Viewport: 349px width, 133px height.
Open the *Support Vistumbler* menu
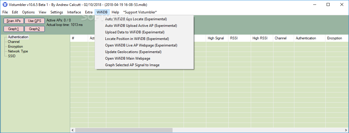pos(140,12)
